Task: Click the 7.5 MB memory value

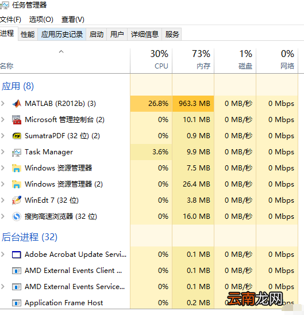Action: 198,168
